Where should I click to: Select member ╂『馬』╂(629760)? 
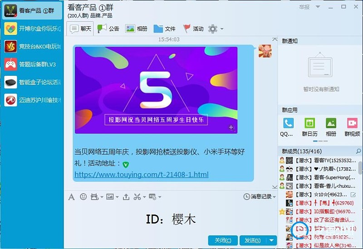click(318, 203)
